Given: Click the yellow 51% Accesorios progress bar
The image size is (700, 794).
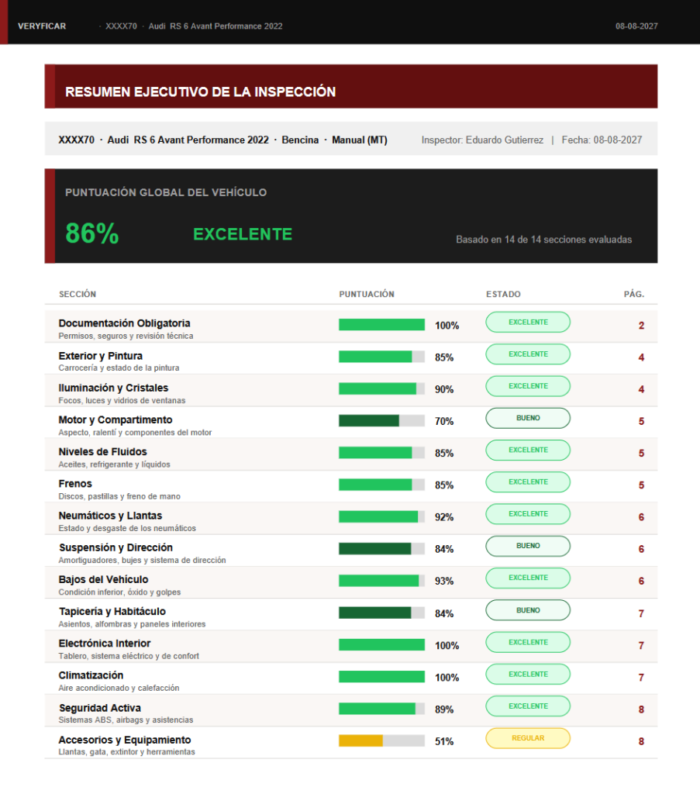Looking at the screenshot, I should click(381, 740).
